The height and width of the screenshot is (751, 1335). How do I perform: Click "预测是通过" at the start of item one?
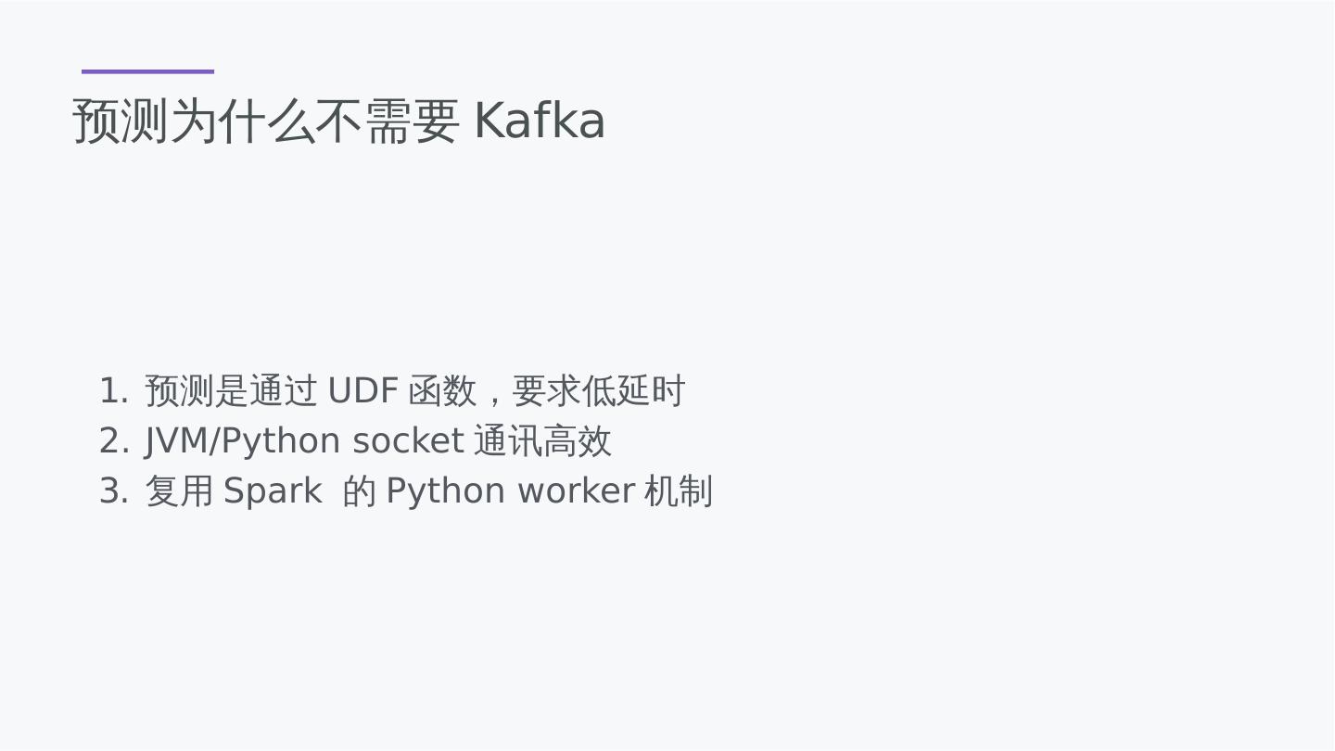(x=231, y=391)
